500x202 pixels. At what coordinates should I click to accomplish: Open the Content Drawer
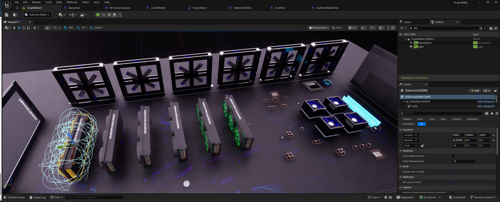tap(14, 197)
